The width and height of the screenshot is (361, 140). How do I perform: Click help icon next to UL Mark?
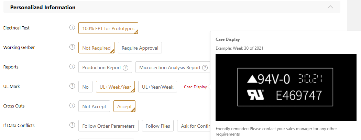click(x=72, y=86)
